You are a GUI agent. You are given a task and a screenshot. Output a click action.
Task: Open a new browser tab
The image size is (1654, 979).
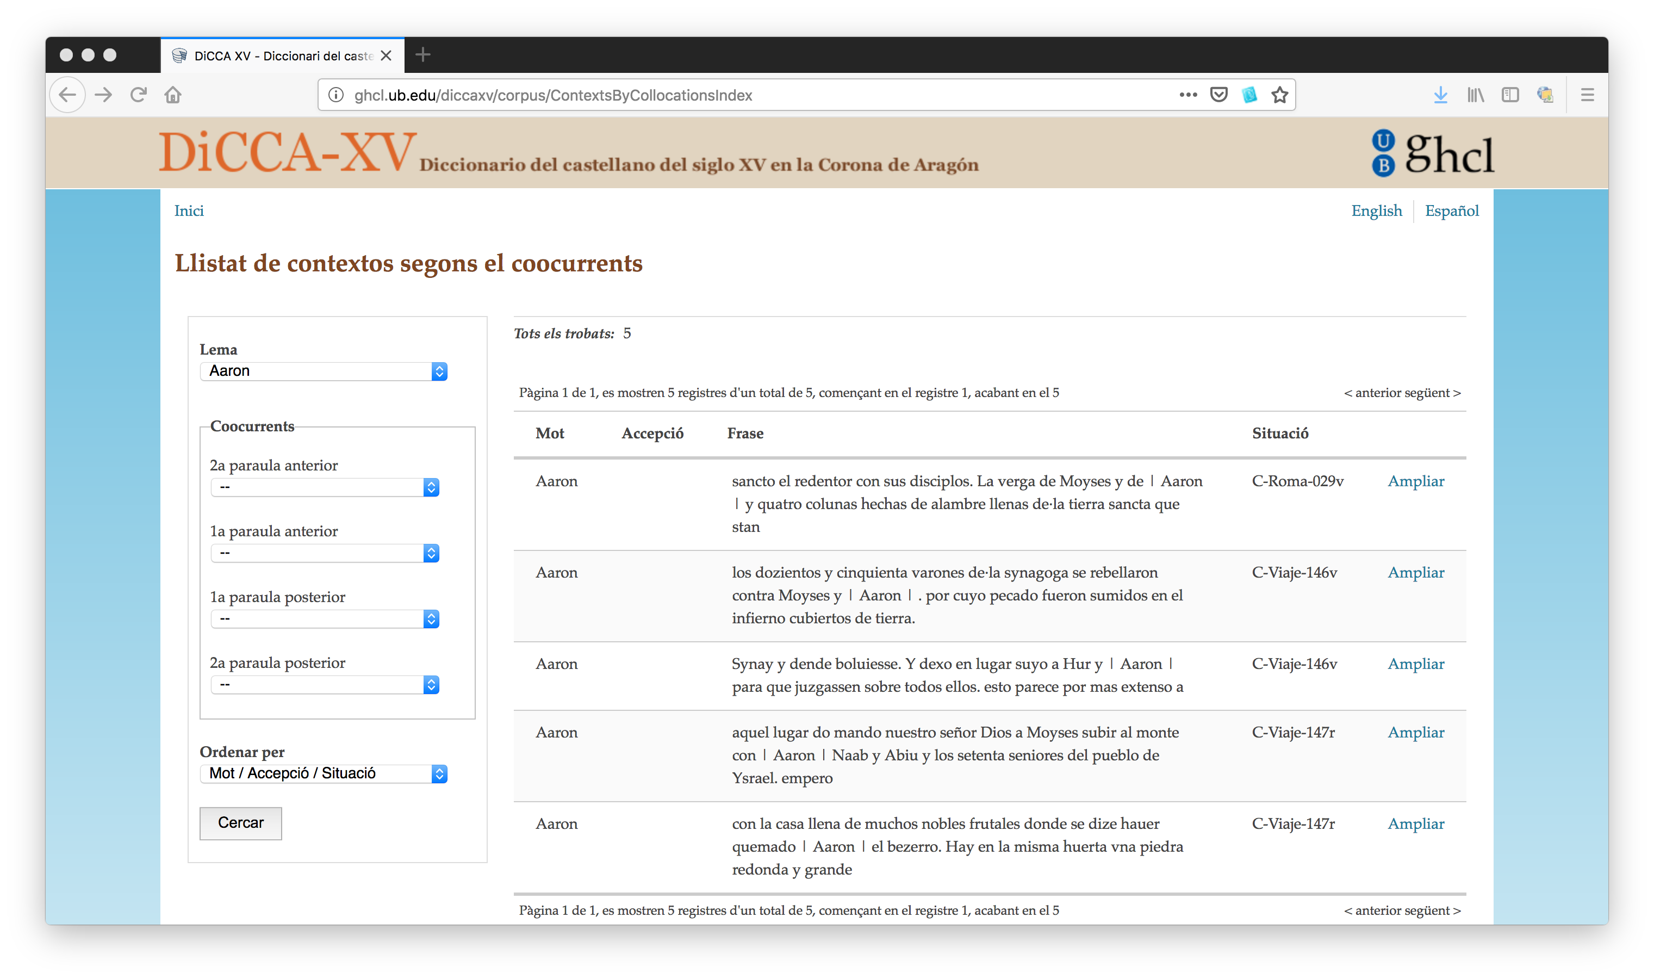(x=422, y=55)
